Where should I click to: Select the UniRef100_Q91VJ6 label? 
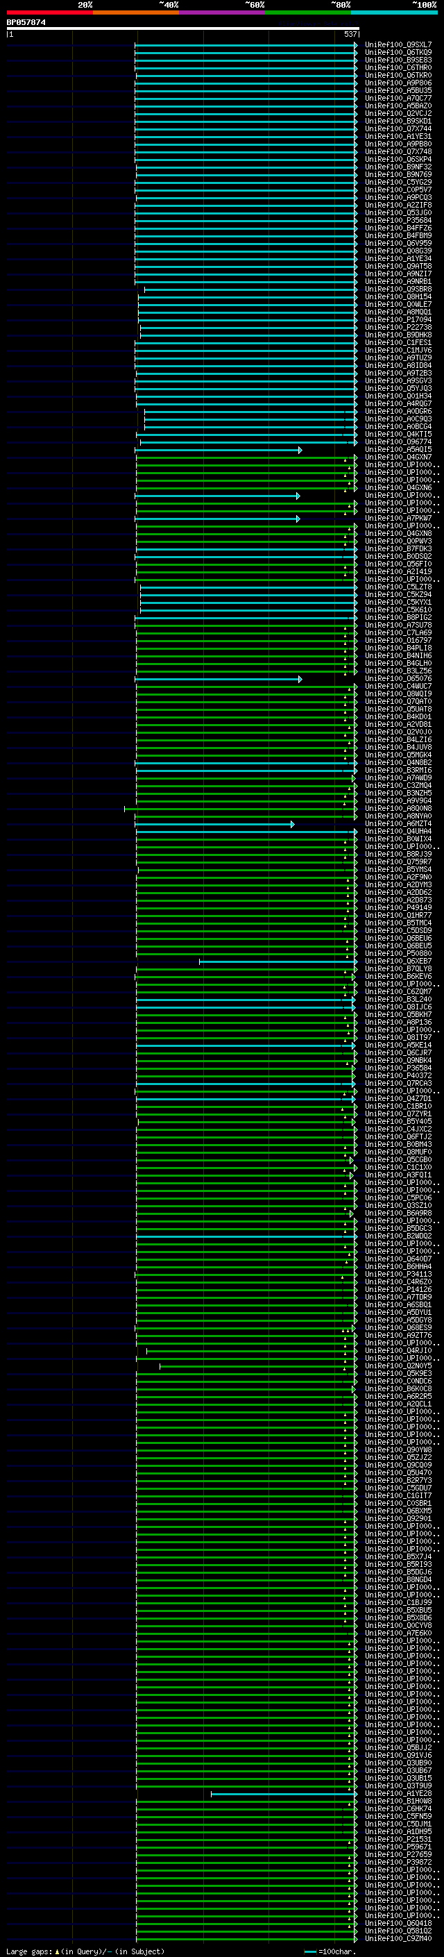[398, 1755]
